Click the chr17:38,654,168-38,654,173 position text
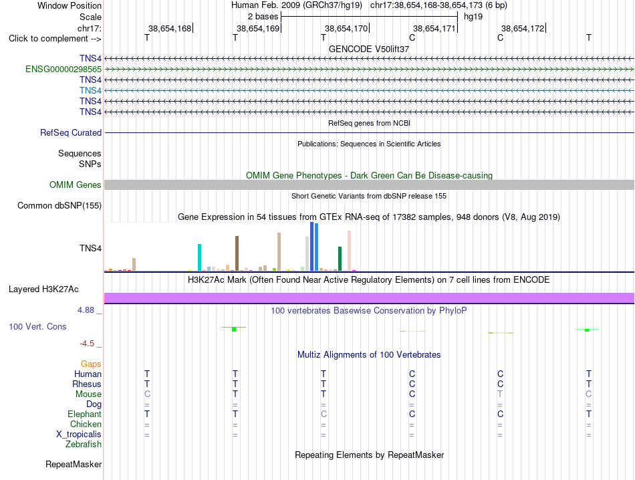Image resolution: width=635 pixels, height=480 pixels. [x=438, y=5]
